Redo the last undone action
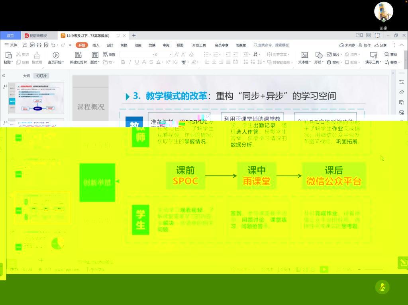Image resolution: width=408 pixels, height=305 pixels. coord(63,45)
